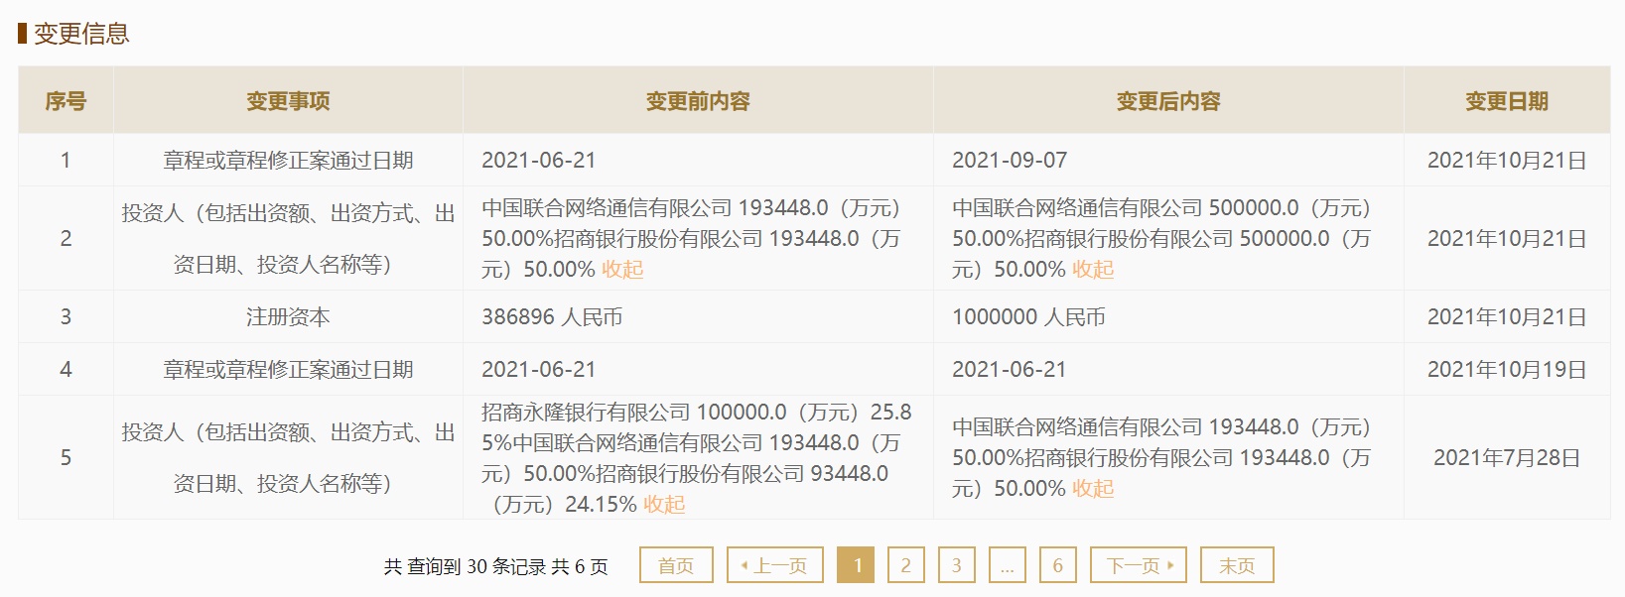The width and height of the screenshot is (1625, 597).
Task: Collapse row 2 pre-change investor content via 收起
Action: tap(622, 270)
